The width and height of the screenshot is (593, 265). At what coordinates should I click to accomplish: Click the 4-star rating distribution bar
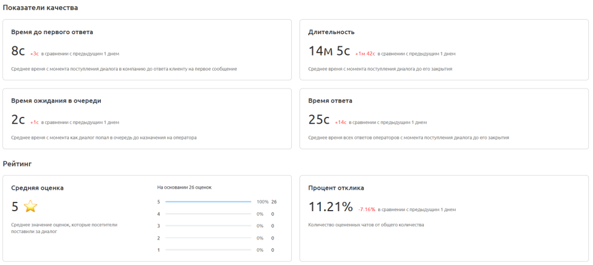tap(208, 214)
